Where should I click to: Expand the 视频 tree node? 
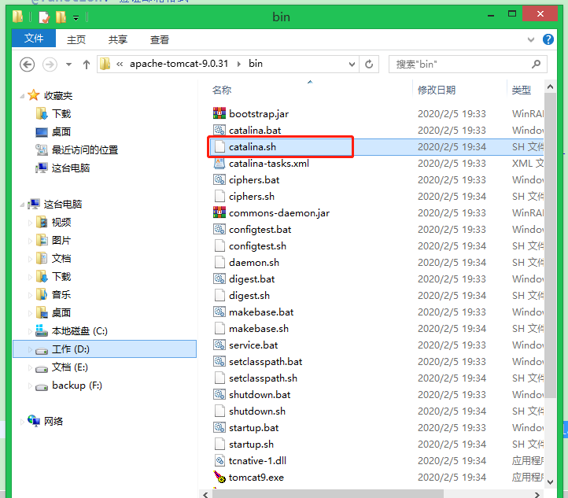tap(30, 223)
